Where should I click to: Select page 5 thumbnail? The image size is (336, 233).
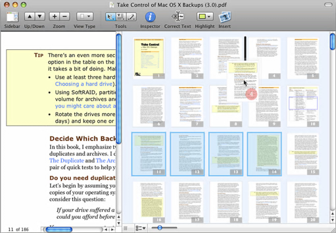point(303,58)
